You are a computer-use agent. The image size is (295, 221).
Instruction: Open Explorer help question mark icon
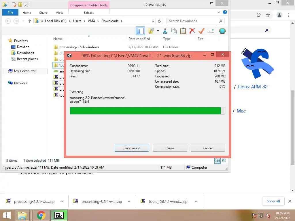(x=225, y=12)
